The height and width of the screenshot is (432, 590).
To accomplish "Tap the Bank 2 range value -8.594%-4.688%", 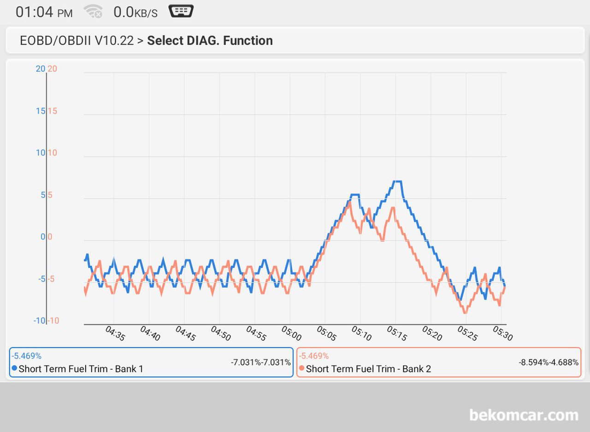I will pos(549,362).
